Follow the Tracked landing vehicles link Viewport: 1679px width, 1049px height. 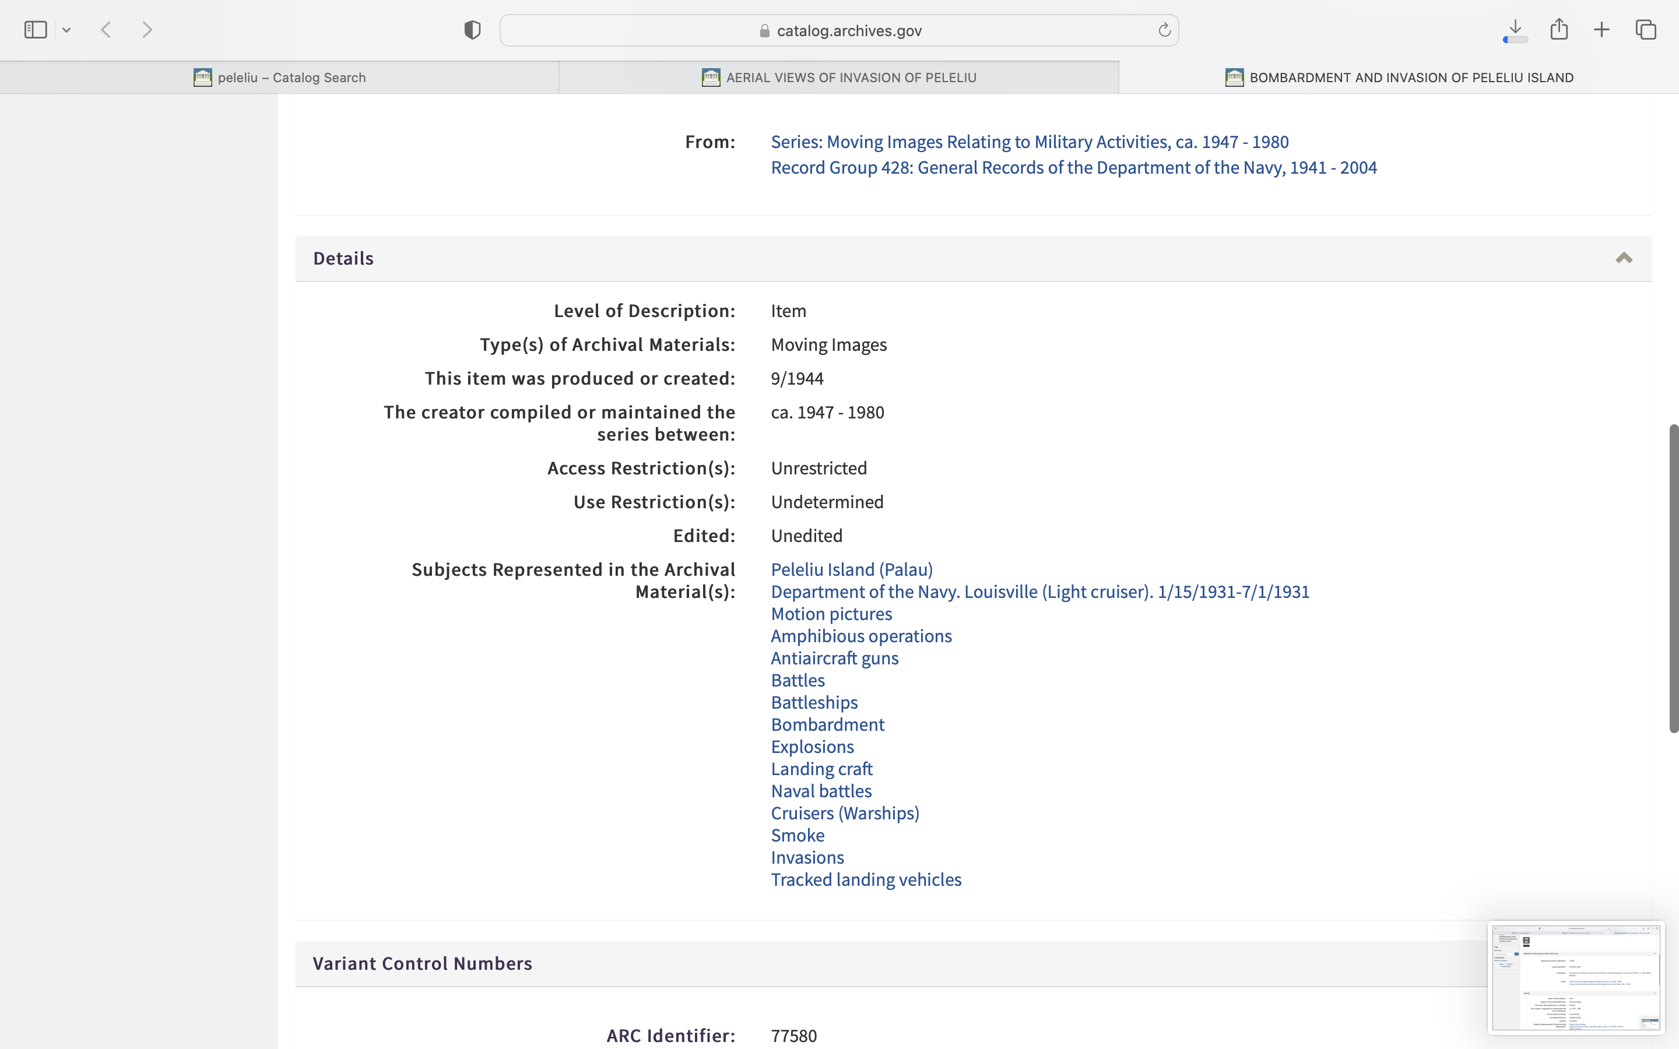[x=866, y=880]
